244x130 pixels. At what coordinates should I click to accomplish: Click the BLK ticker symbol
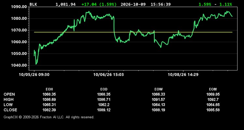point(33,4)
